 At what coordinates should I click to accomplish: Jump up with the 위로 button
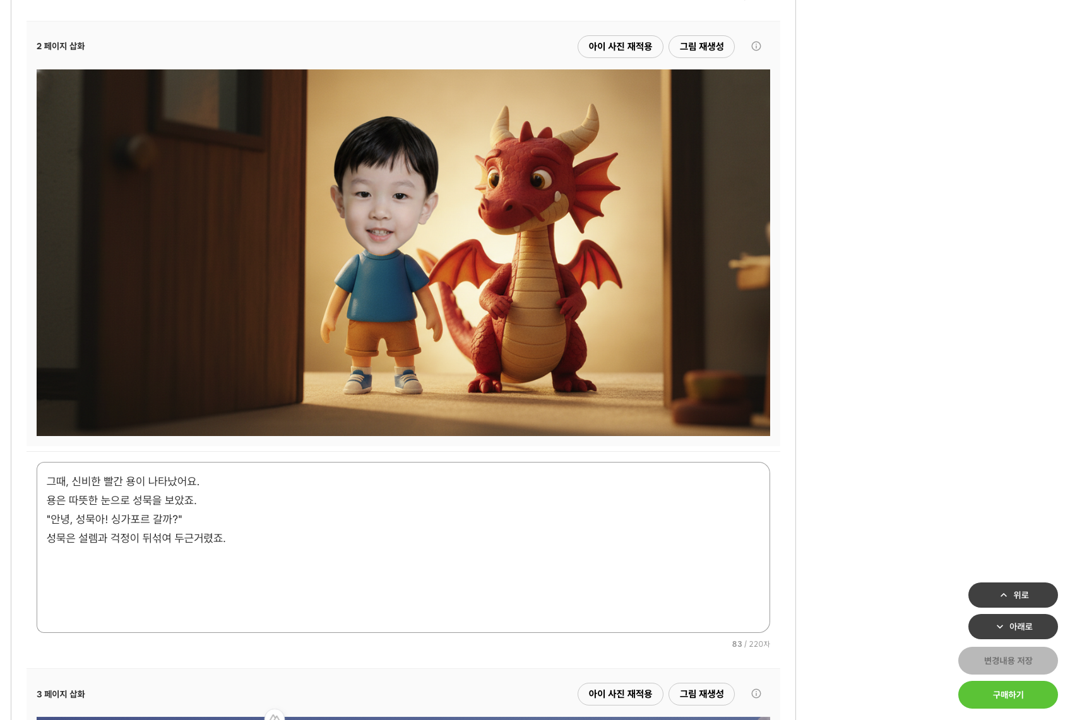click(x=1013, y=595)
